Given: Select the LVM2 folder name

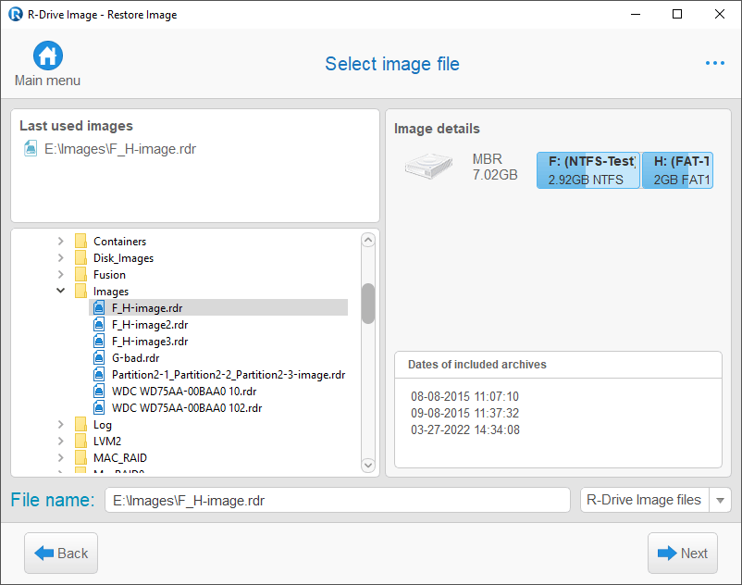Looking at the screenshot, I should 107,442.
